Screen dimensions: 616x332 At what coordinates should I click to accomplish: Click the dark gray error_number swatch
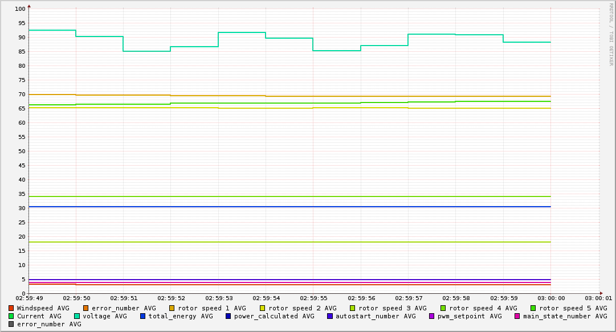[x=11, y=324]
